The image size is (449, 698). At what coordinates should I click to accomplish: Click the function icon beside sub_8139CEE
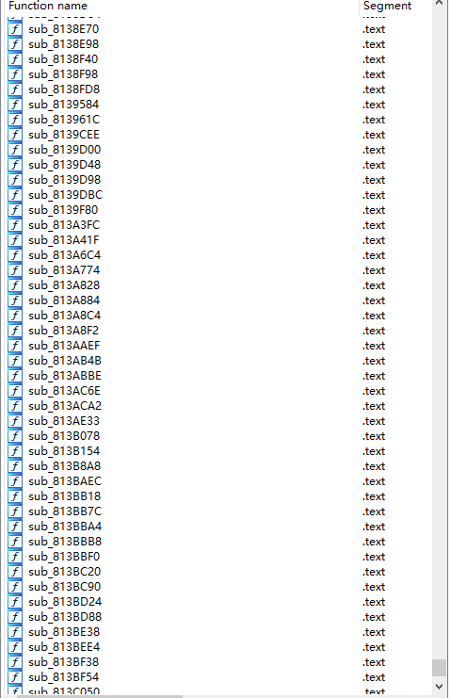15,135
